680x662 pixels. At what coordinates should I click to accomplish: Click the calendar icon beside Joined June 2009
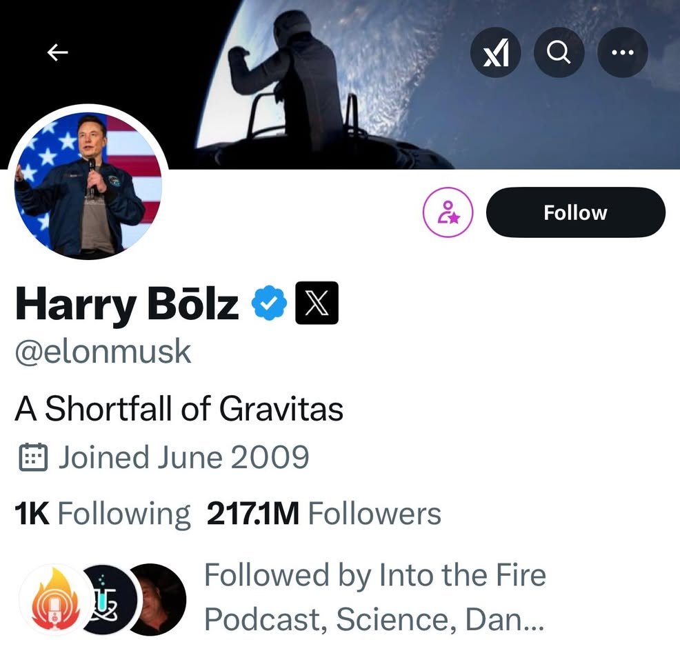(x=33, y=456)
